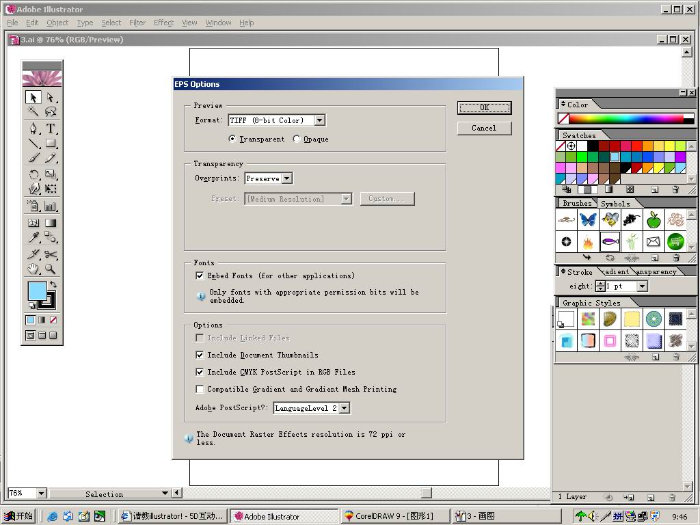Open the Object menu
Screen dimensions: 700x525
[x=57, y=23]
